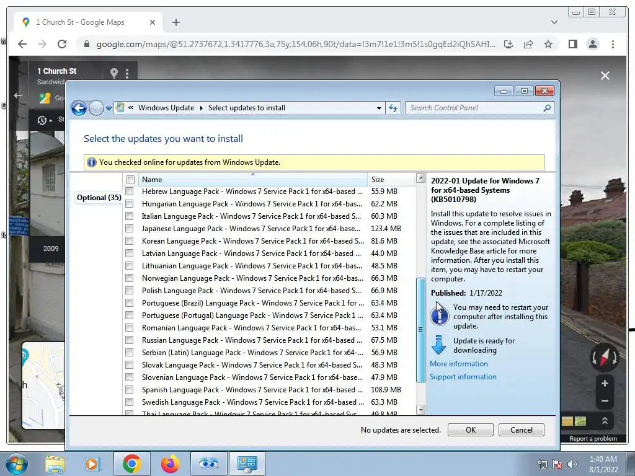Sort updates by the Name column header
635x476 pixels.
253,179
